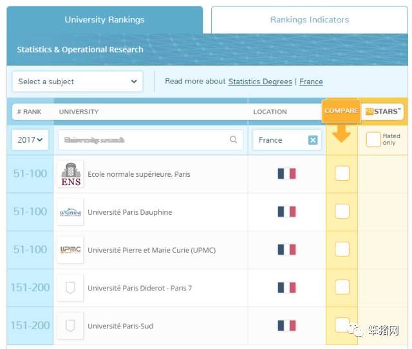Select the University Rankings tab
This screenshot has height=349, width=412.
tap(104, 20)
